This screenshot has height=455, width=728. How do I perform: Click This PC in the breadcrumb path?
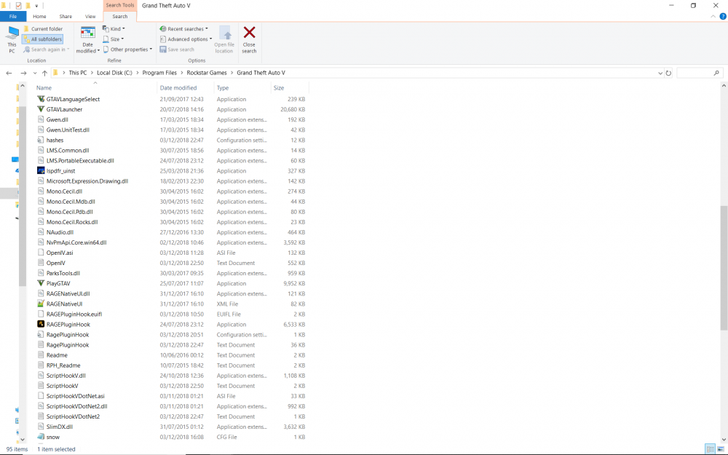pyautogui.click(x=78, y=73)
